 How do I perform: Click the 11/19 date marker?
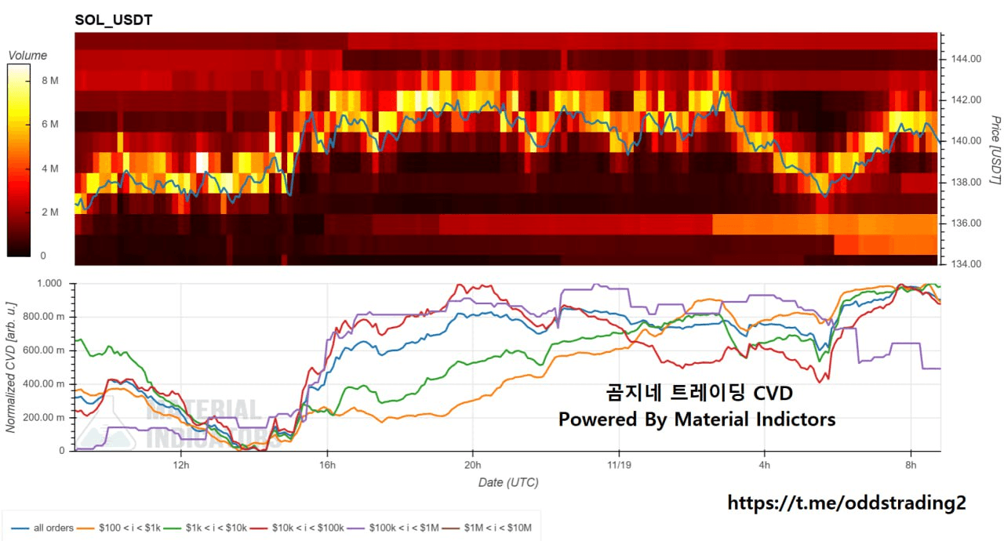click(619, 464)
